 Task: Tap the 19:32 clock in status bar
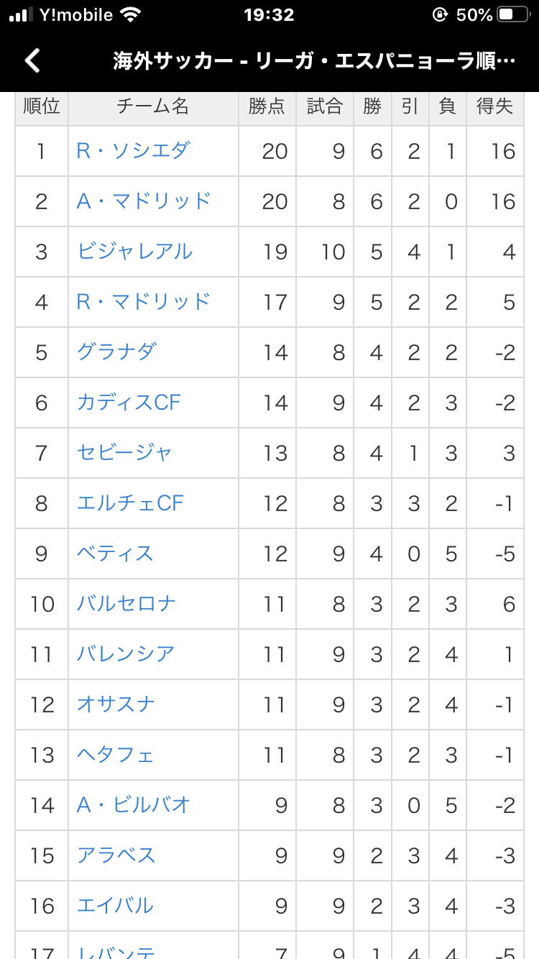coord(269,15)
